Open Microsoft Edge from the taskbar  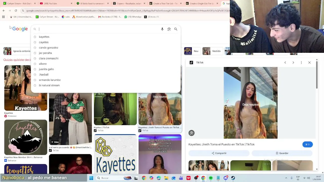159,178
